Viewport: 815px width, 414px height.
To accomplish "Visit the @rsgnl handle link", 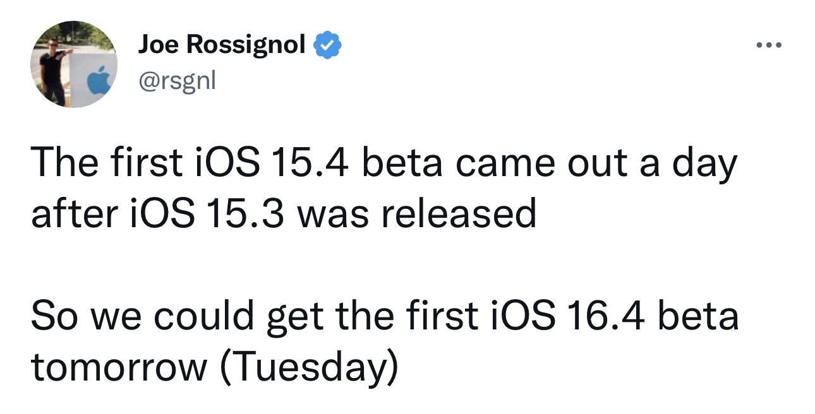I will (176, 81).
